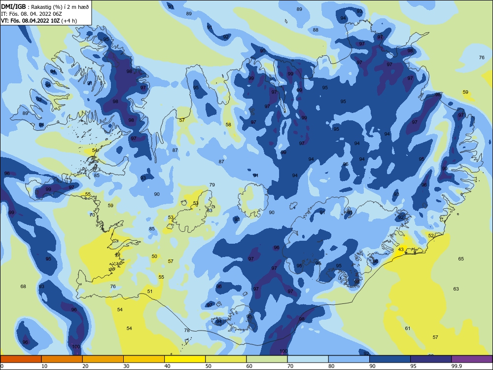Click the humidity value 83 on the map

[210, 210]
